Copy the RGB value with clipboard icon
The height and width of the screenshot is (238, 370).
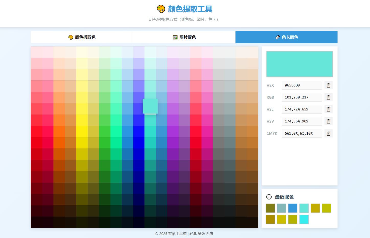pos(328,97)
